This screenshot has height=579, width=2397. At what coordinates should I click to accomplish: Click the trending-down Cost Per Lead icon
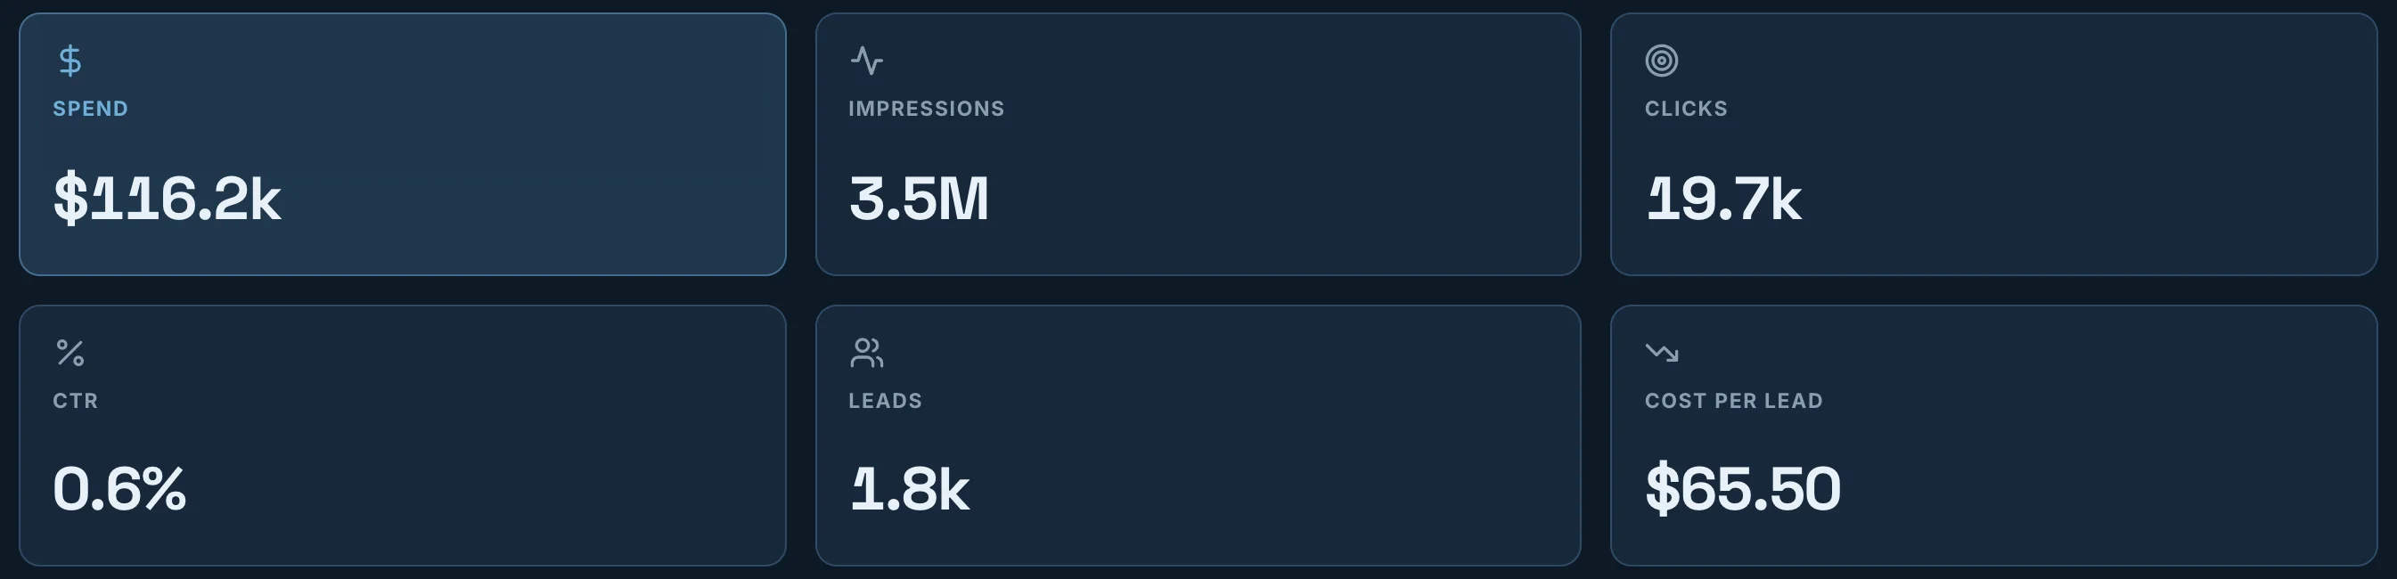1661,352
